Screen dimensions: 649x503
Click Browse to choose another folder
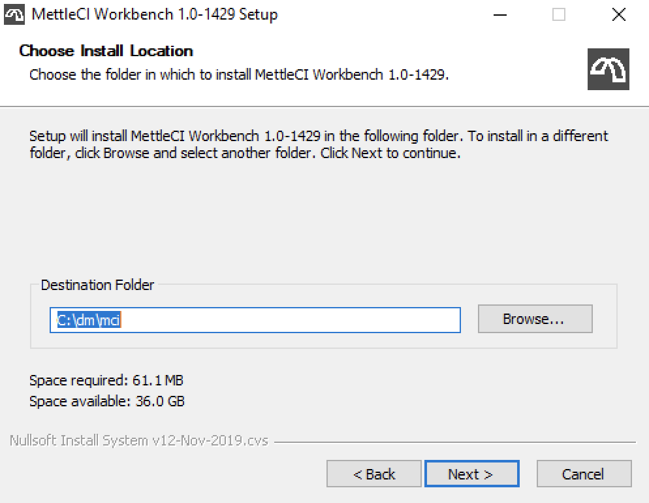click(x=535, y=319)
